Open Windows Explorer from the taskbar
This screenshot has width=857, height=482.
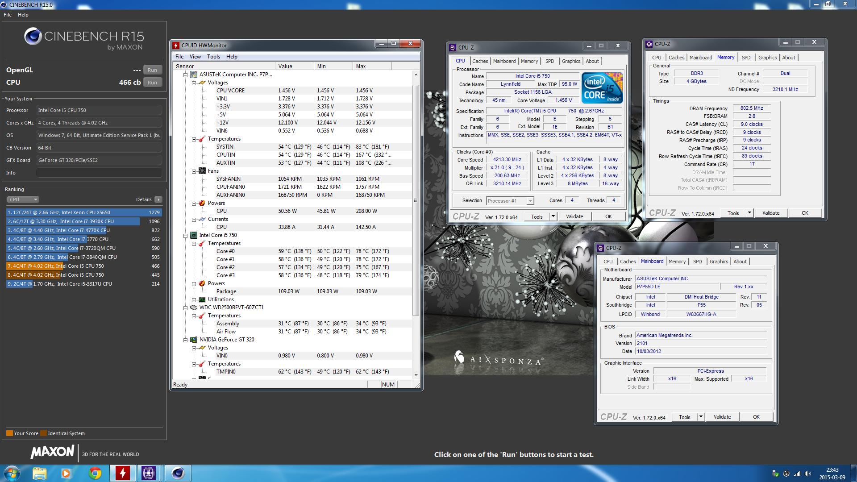(40, 473)
